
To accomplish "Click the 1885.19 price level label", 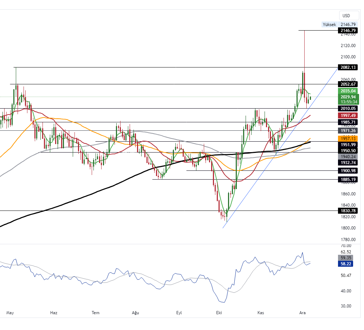I will pyautogui.click(x=348, y=180).
